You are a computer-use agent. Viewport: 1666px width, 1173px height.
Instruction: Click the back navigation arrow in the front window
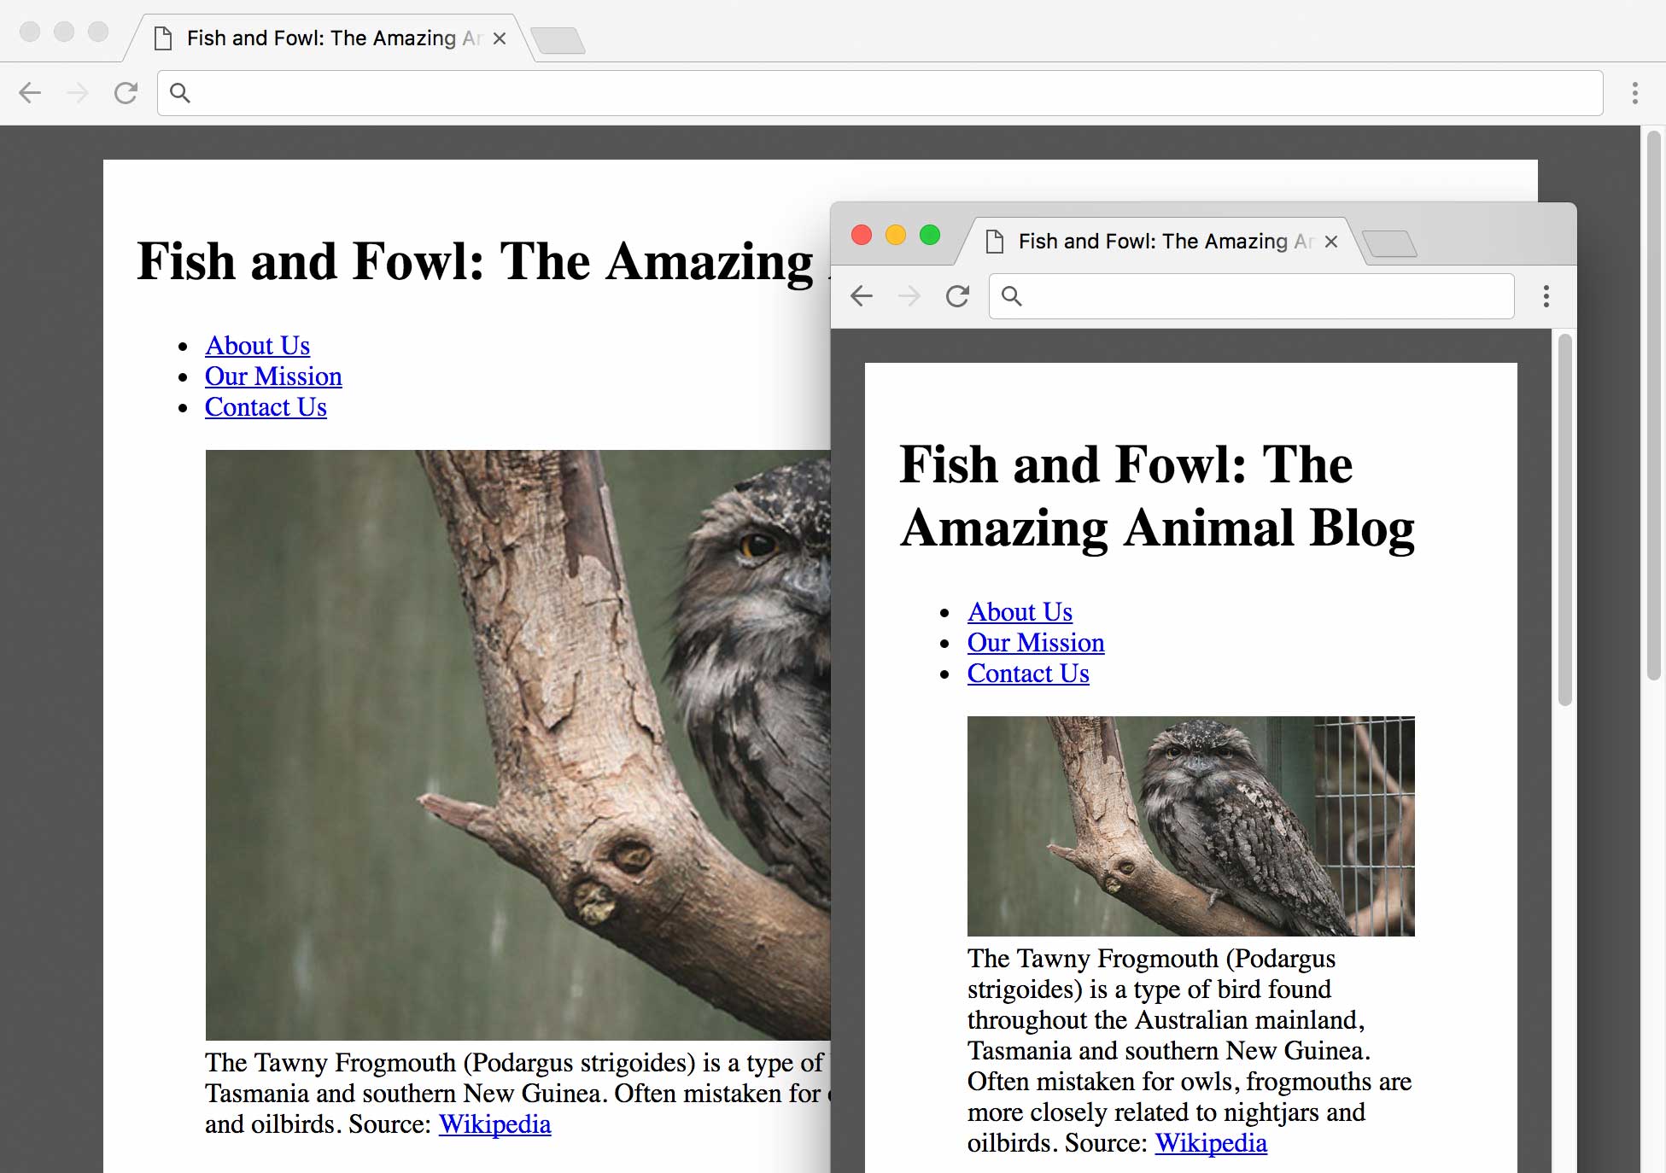(x=862, y=295)
